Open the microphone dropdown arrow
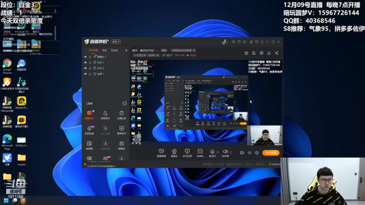This screenshot has width=365, height=205. [x=218, y=152]
